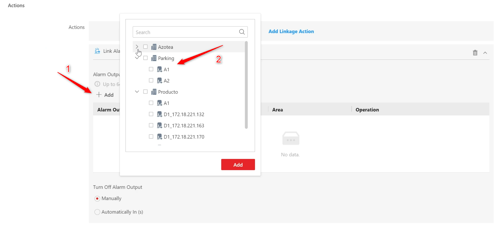Check the Producto area checkbox
The height and width of the screenshot is (228, 499).
tap(146, 91)
